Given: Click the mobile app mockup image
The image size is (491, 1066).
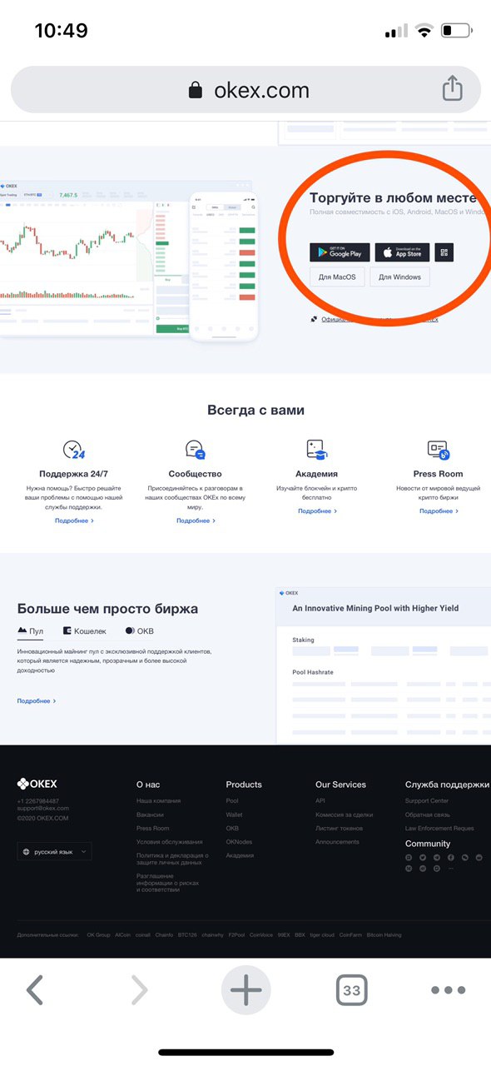Looking at the screenshot, I should tap(224, 266).
